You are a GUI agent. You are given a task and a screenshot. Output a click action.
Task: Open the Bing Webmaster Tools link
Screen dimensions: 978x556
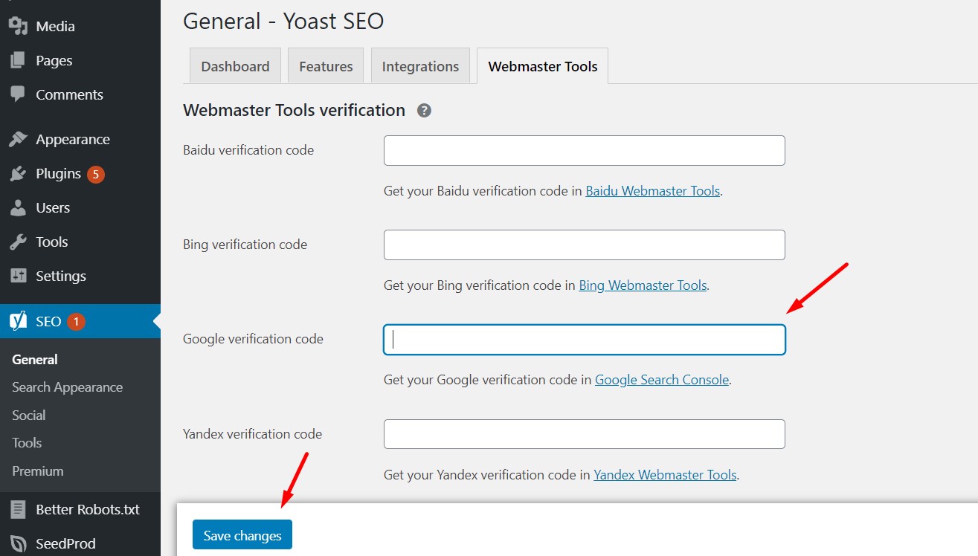click(x=643, y=285)
